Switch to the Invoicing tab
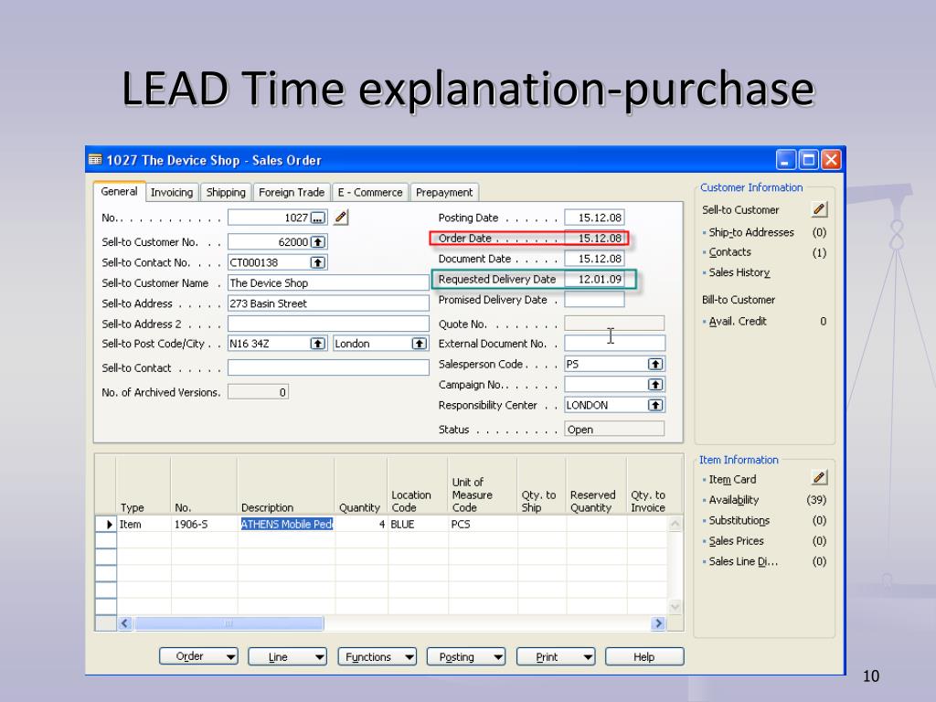Viewport: 936px width, 702px height. click(172, 192)
